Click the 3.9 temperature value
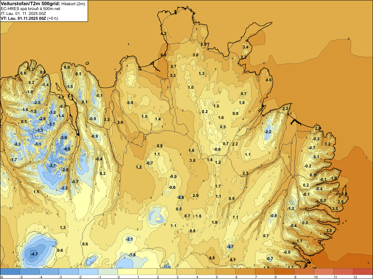The width and height of the screenshot is (373, 279). [120, 122]
